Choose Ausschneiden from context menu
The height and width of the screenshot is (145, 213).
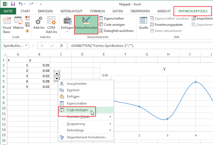click(86, 84)
